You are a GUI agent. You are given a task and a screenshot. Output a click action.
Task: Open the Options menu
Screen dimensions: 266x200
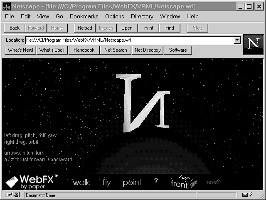click(115, 17)
